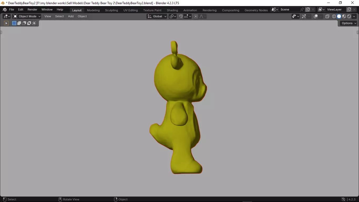Select the Layout workspace tab
This screenshot has height=202, width=359.
coord(77,10)
